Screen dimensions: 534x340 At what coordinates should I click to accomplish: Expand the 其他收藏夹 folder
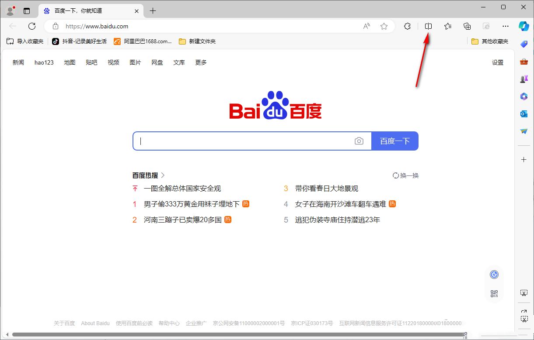pos(490,41)
